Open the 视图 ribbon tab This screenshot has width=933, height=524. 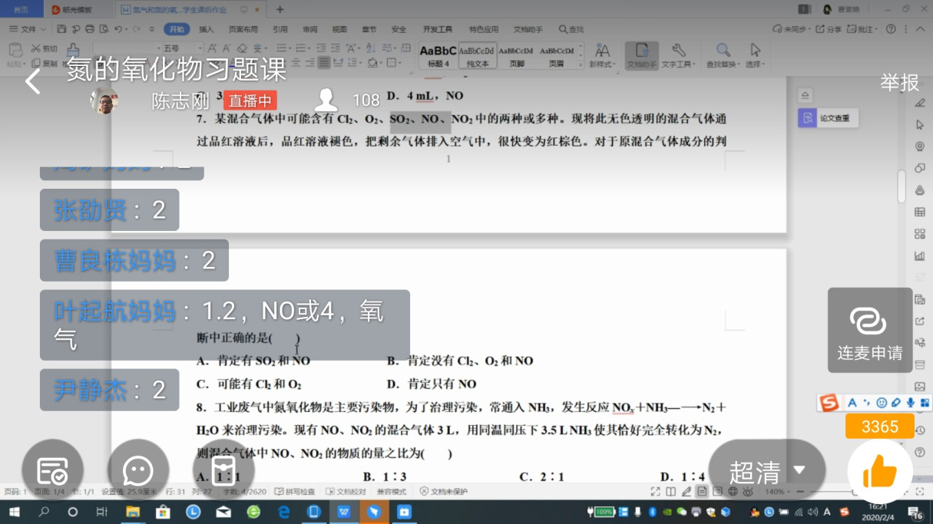(x=339, y=29)
